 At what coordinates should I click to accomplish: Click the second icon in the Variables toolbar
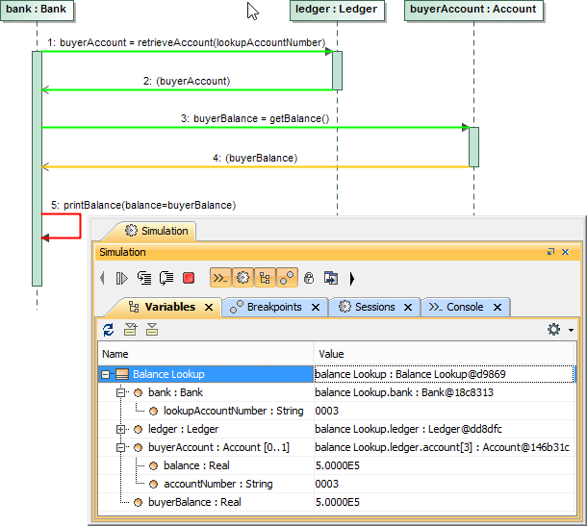coord(130,330)
